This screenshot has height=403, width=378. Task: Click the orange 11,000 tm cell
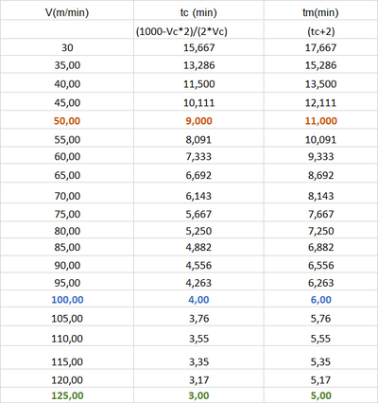(320, 119)
